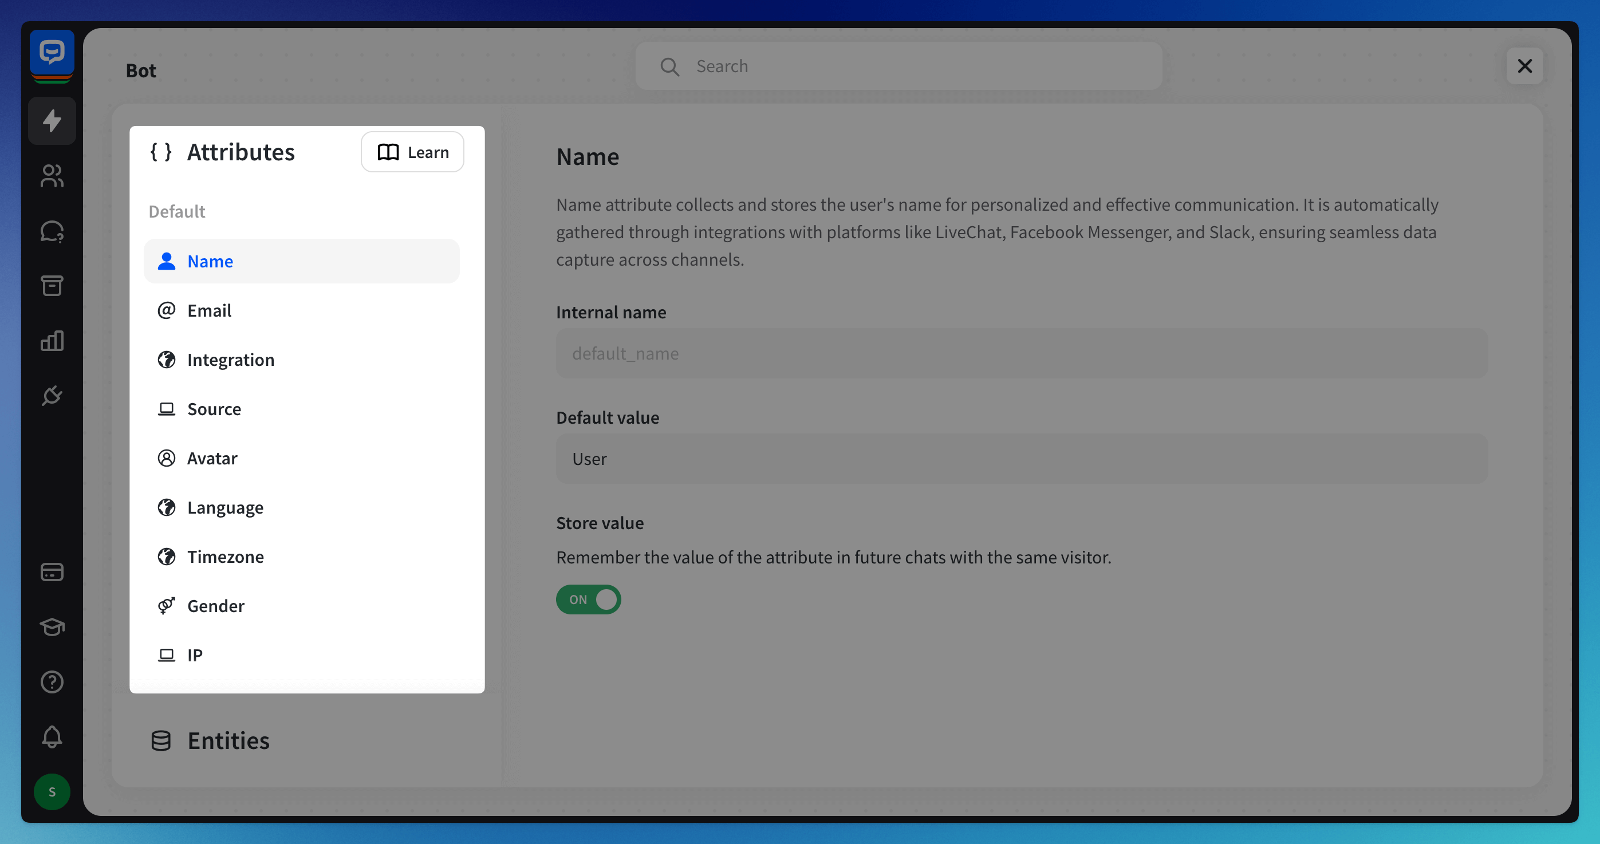Viewport: 1600px width, 844px height.
Task: Open the lightning bolt sidebar icon
Action: 52,120
